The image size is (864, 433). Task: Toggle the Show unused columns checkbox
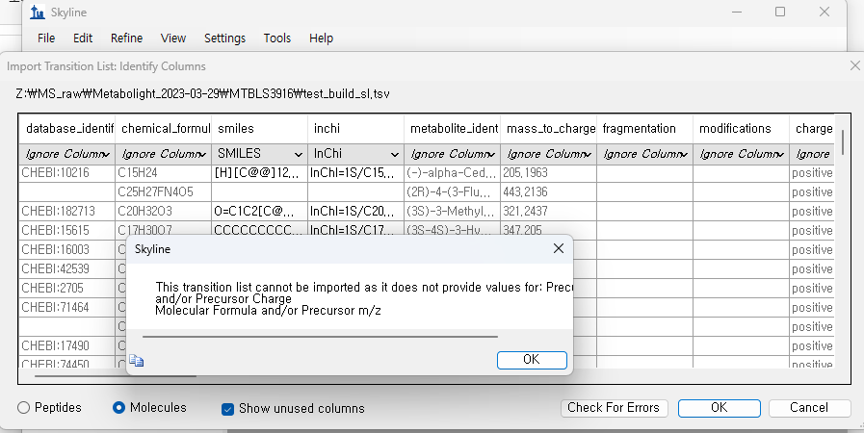point(228,408)
